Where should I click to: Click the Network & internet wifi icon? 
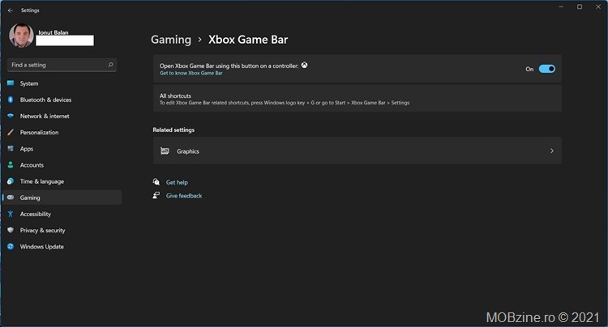pos(11,116)
